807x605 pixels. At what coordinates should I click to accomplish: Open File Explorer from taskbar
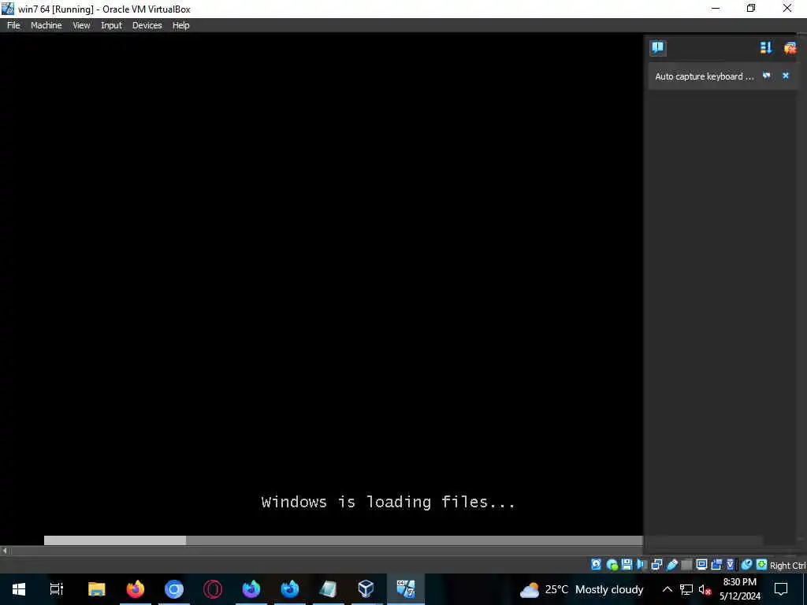click(x=97, y=589)
